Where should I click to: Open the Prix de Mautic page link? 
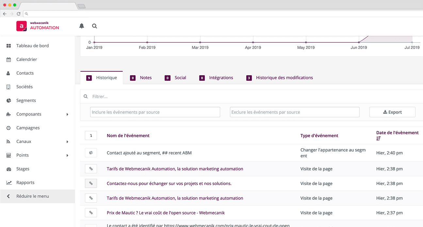166,213
